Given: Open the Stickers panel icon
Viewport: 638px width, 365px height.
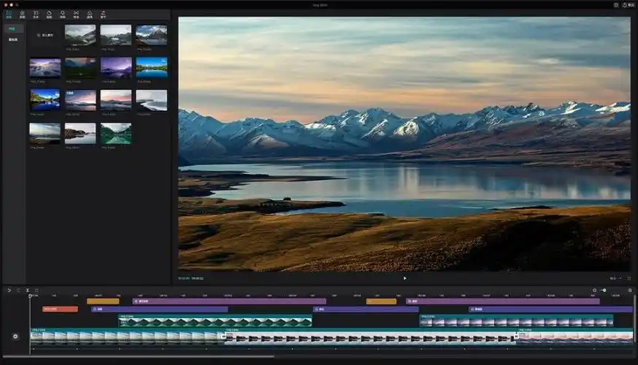Looking at the screenshot, I should pos(50,14).
